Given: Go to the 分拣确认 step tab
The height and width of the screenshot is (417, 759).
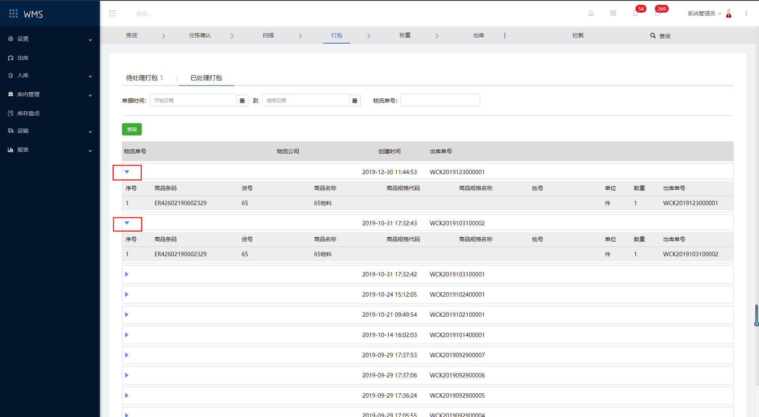Looking at the screenshot, I should click(x=200, y=35).
